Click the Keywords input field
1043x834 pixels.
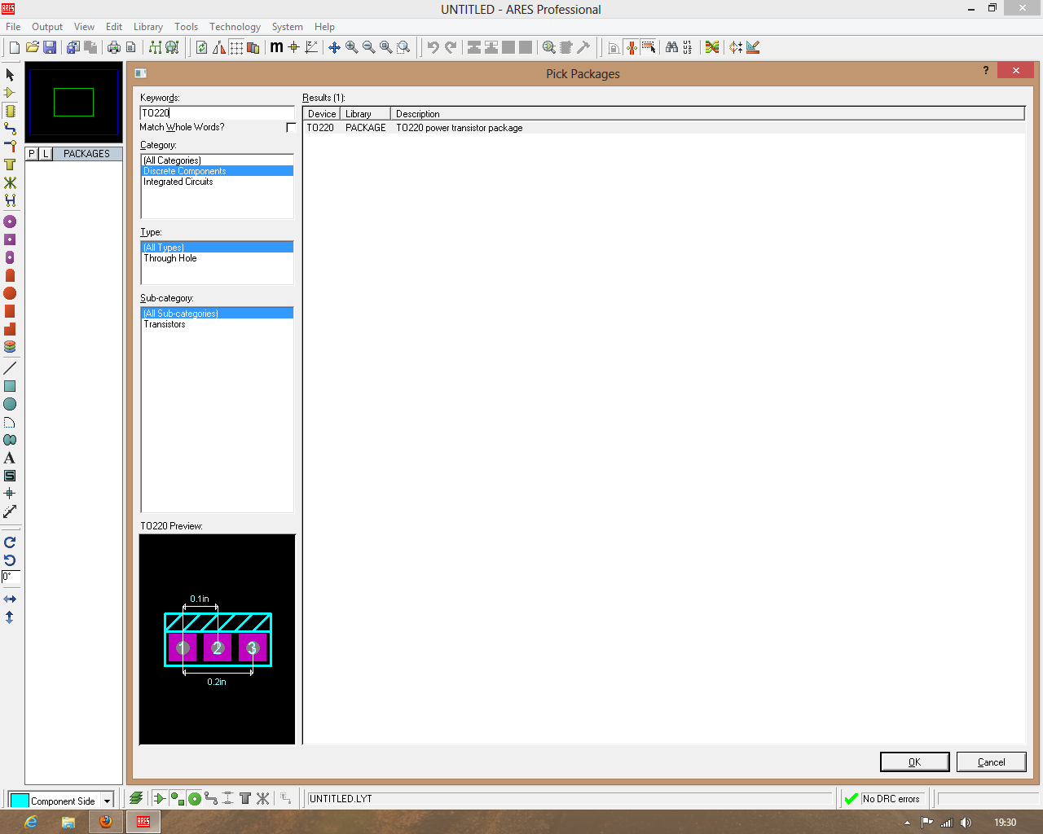[217, 112]
